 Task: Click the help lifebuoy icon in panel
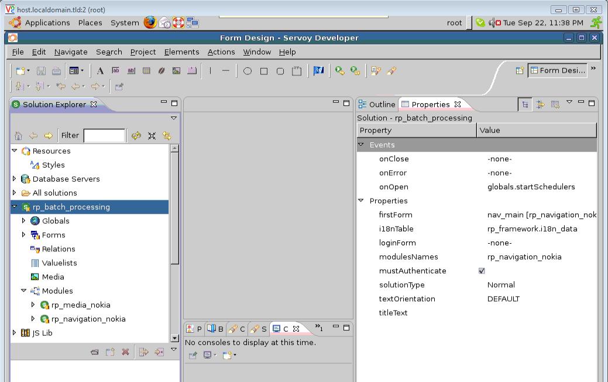point(178,22)
